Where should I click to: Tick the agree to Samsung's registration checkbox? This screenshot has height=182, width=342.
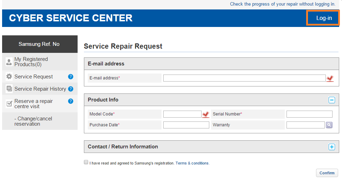click(86, 162)
